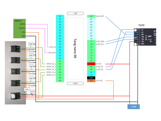Click pin 63 next to OLED_RST
The image size is (161, 121).
(91, 16)
